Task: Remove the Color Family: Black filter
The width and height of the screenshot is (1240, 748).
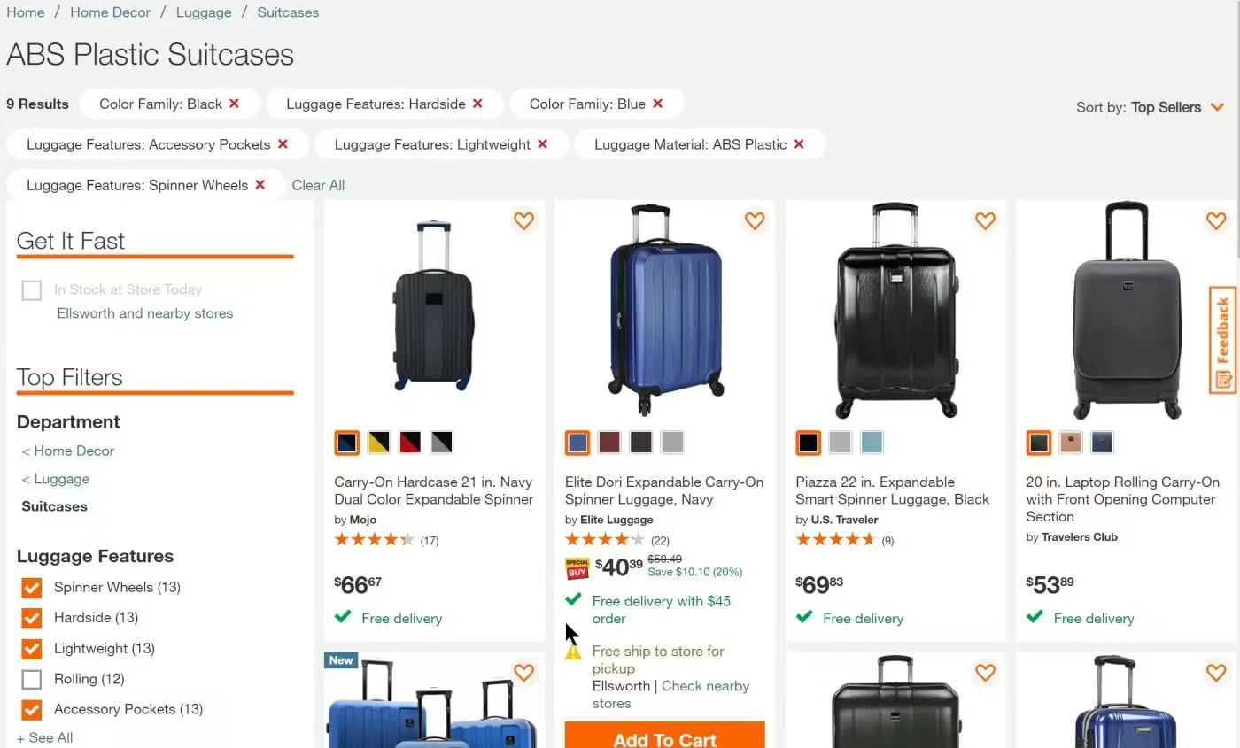Action: [x=234, y=104]
